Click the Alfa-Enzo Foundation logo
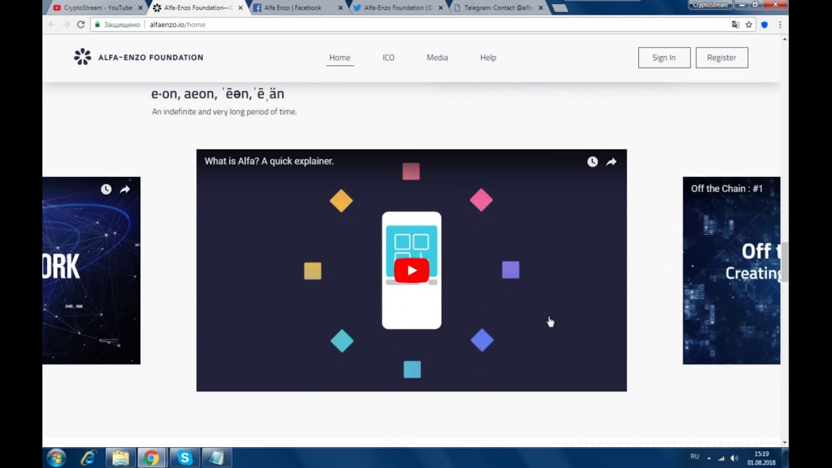 click(x=138, y=57)
